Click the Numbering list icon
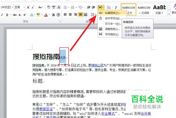The image size is (176, 118). [73, 7]
